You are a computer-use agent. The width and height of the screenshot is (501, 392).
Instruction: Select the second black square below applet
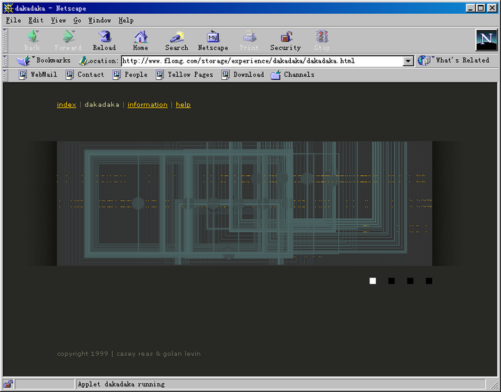[411, 281]
